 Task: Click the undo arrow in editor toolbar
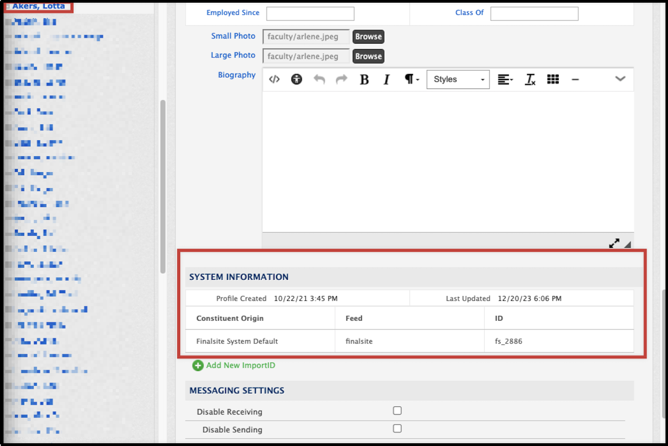[x=319, y=79]
